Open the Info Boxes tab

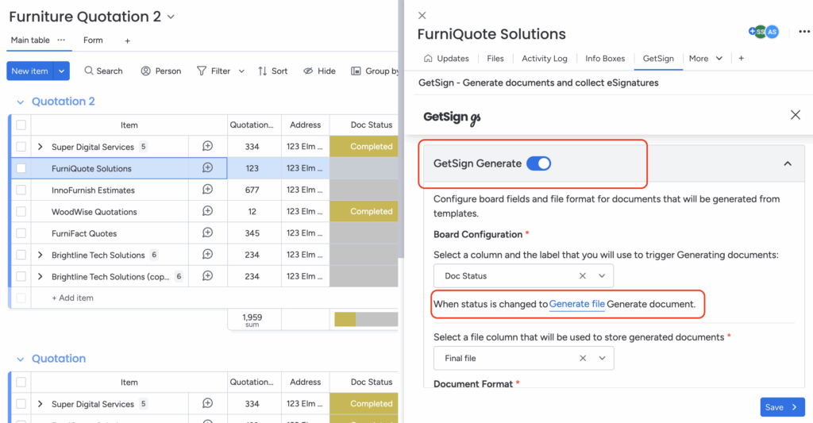click(x=605, y=59)
